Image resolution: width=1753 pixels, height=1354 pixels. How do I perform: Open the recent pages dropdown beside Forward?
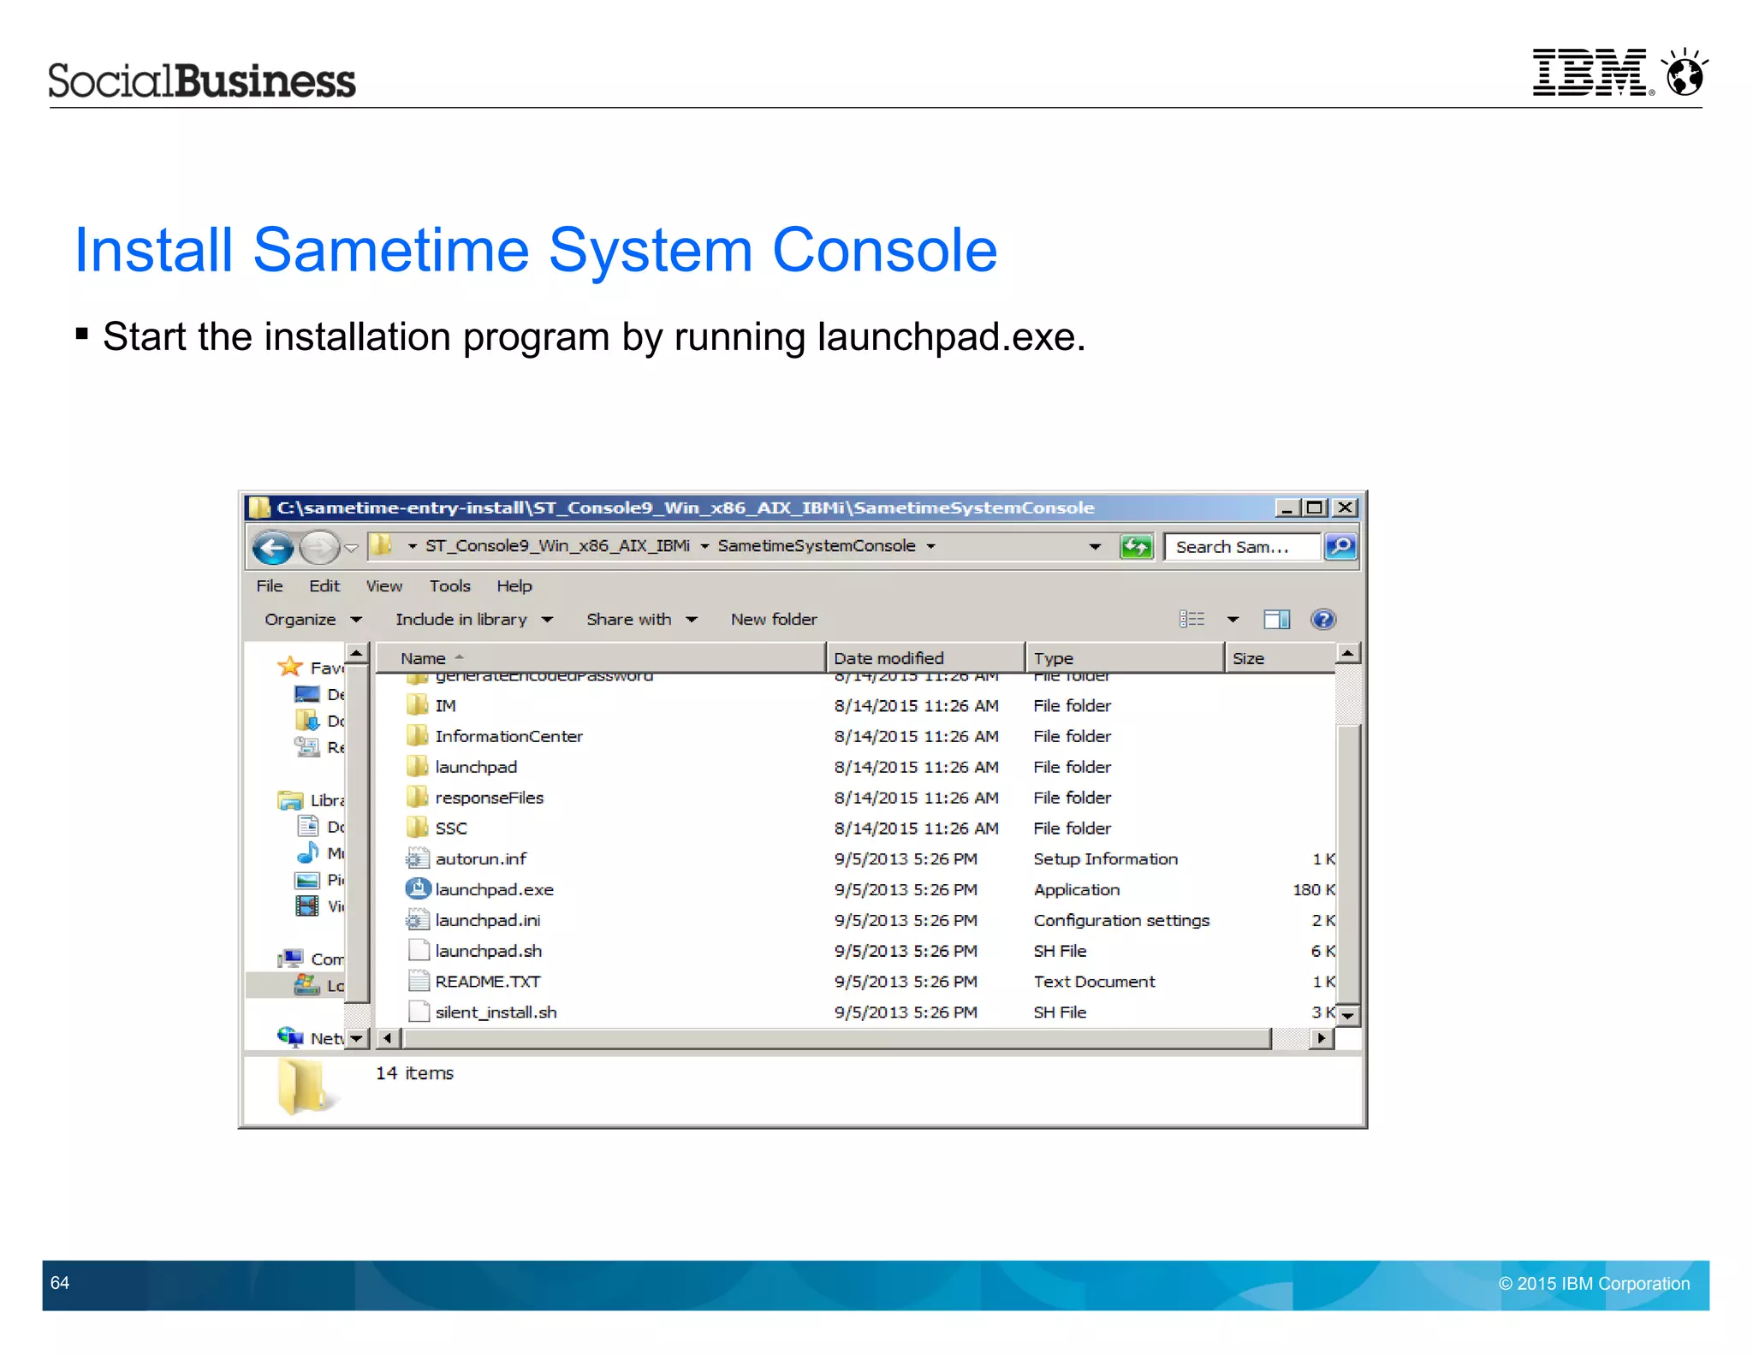pyautogui.click(x=351, y=548)
